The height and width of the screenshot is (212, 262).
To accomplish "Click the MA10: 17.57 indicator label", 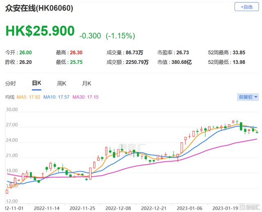I will [56, 97].
